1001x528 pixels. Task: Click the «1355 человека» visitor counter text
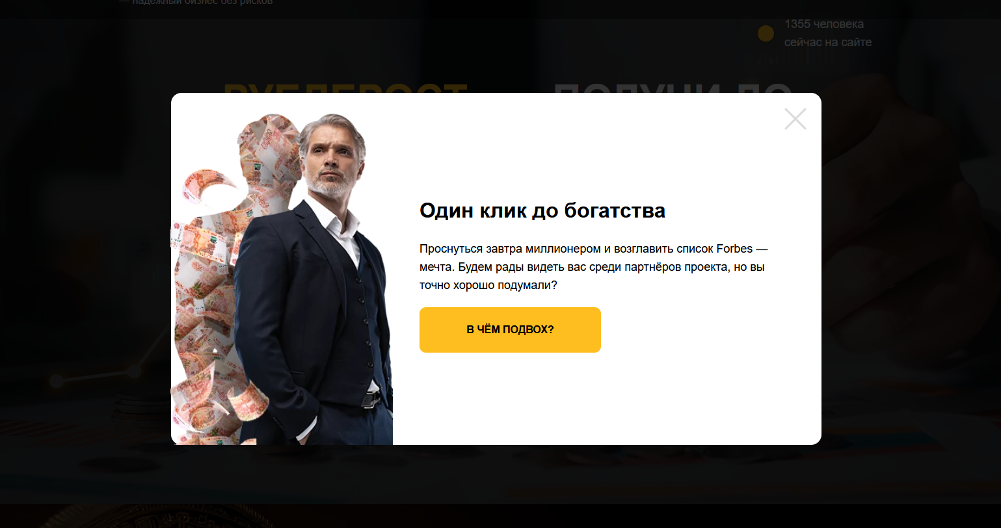pyautogui.click(x=824, y=24)
